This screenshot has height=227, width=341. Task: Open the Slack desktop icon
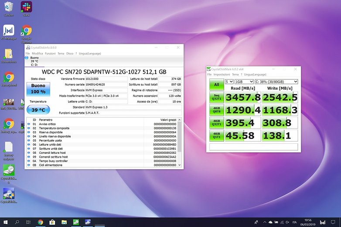point(26,9)
